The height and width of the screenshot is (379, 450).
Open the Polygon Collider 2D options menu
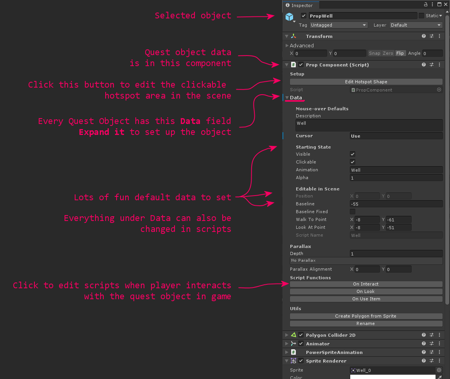coord(439,335)
